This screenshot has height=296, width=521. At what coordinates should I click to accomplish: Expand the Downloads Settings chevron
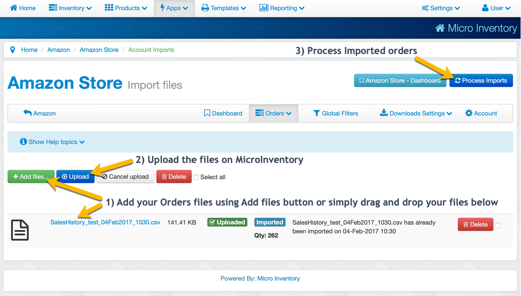pyautogui.click(x=449, y=113)
